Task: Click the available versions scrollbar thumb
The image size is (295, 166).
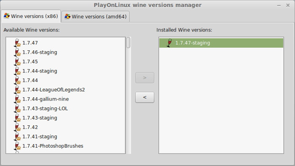Action: [x=128, y=43]
